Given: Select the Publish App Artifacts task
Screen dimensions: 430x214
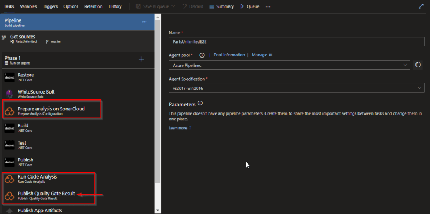Looking at the screenshot, I should click(x=77, y=210).
